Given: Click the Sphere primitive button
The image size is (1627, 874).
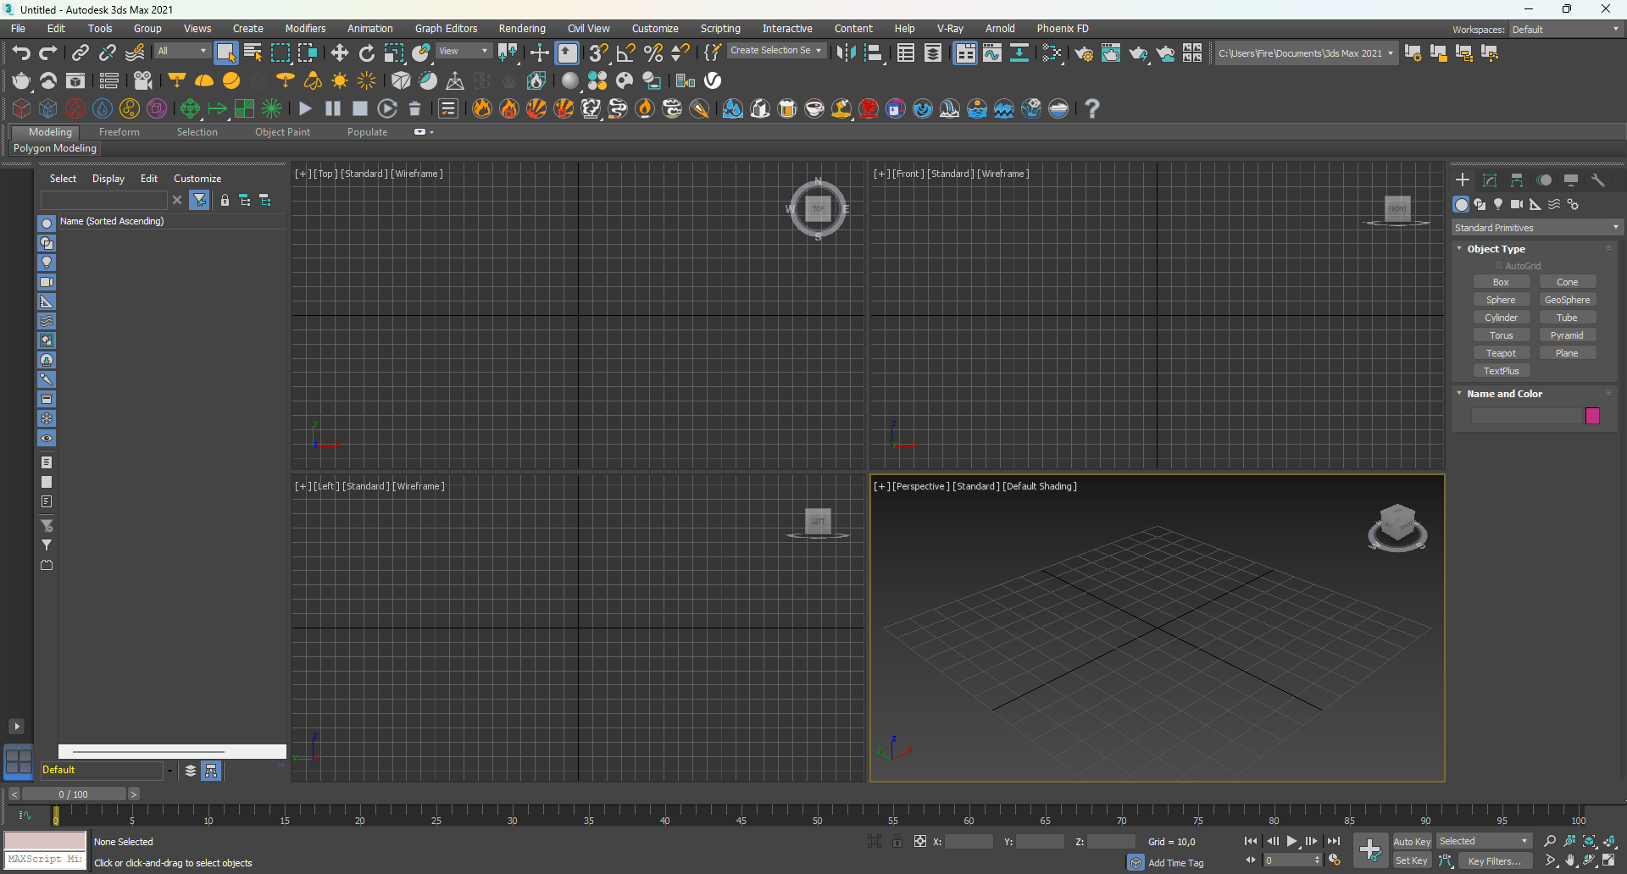Looking at the screenshot, I should 1501,300.
